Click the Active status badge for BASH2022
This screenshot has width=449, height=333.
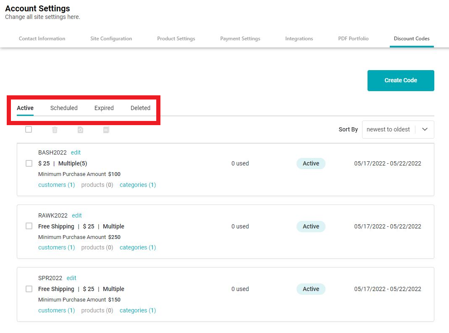[311, 163]
